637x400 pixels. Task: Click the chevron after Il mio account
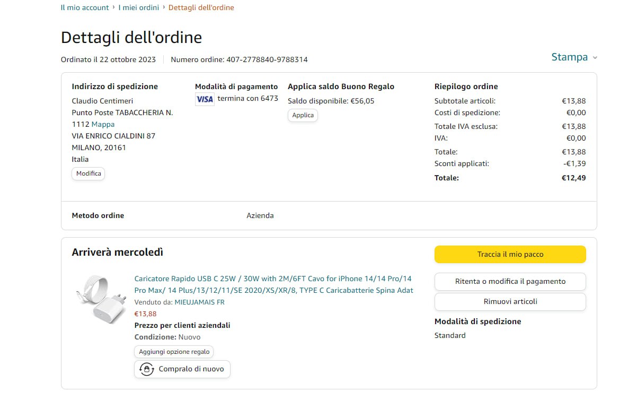(113, 7)
